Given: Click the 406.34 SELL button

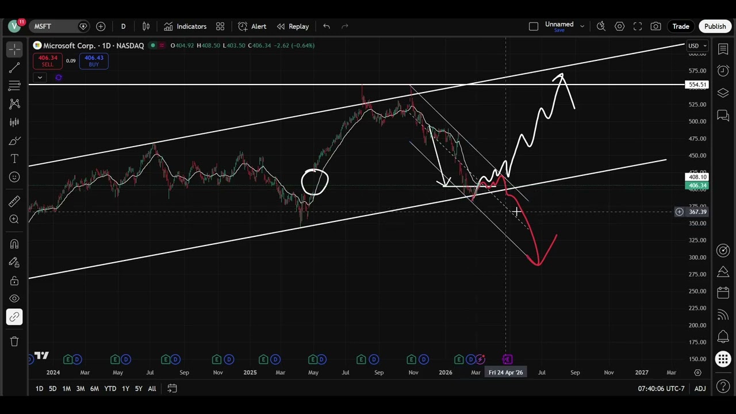Looking at the screenshot, I should (x=48, y=61).
